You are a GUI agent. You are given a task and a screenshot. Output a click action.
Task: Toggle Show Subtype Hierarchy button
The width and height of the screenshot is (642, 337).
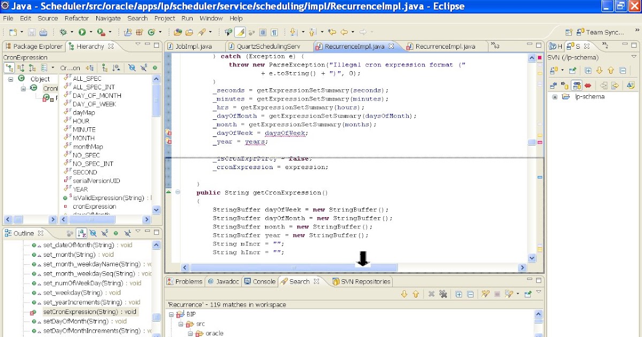click(33, 68)
